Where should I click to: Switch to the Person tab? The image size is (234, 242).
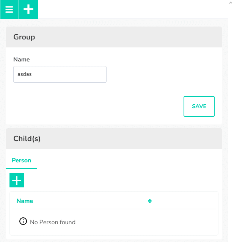point(22,160)
